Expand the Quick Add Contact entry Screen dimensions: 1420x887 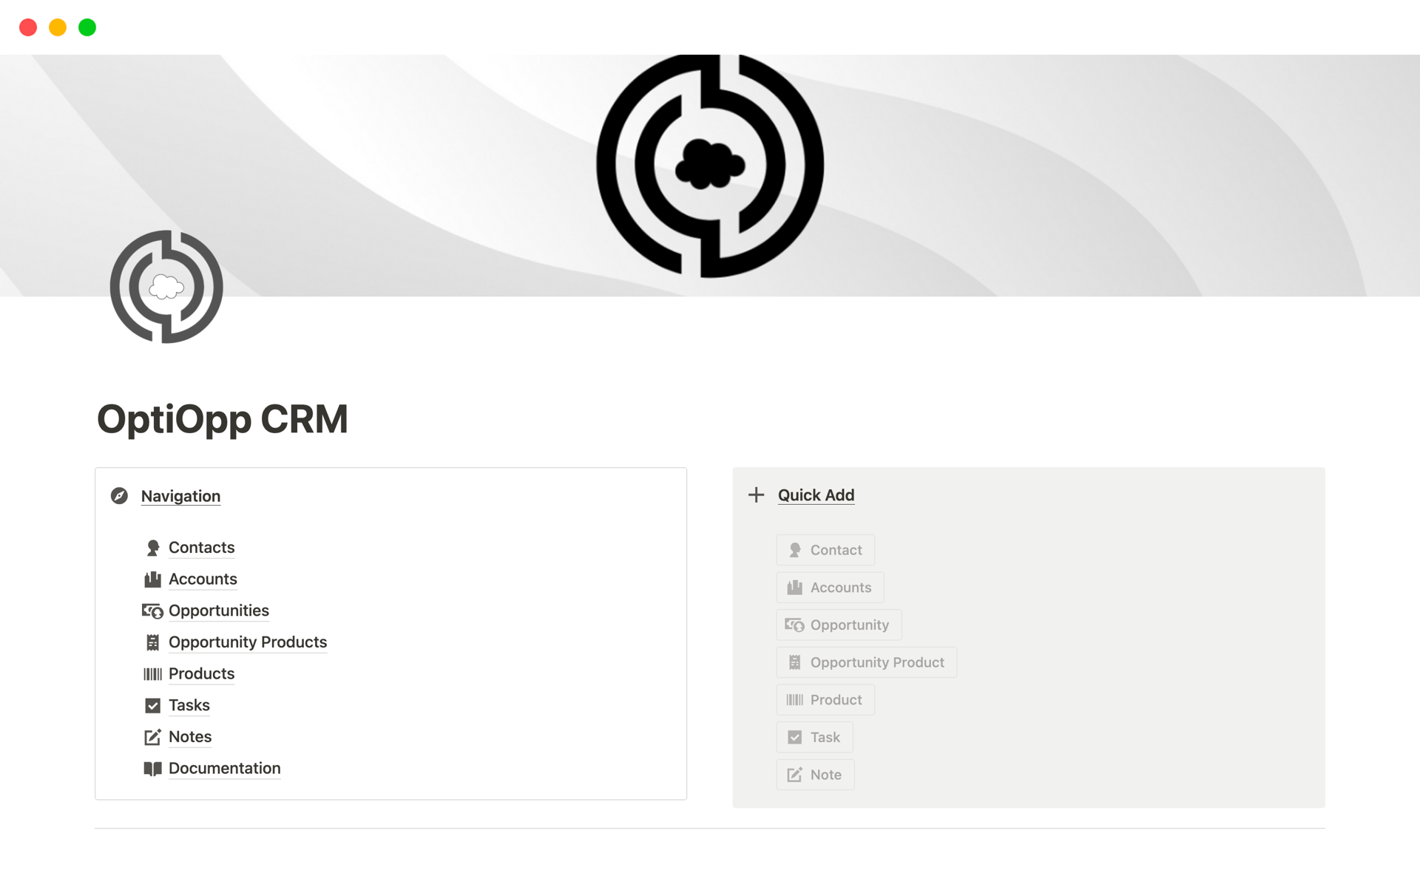tap(827, 548)
